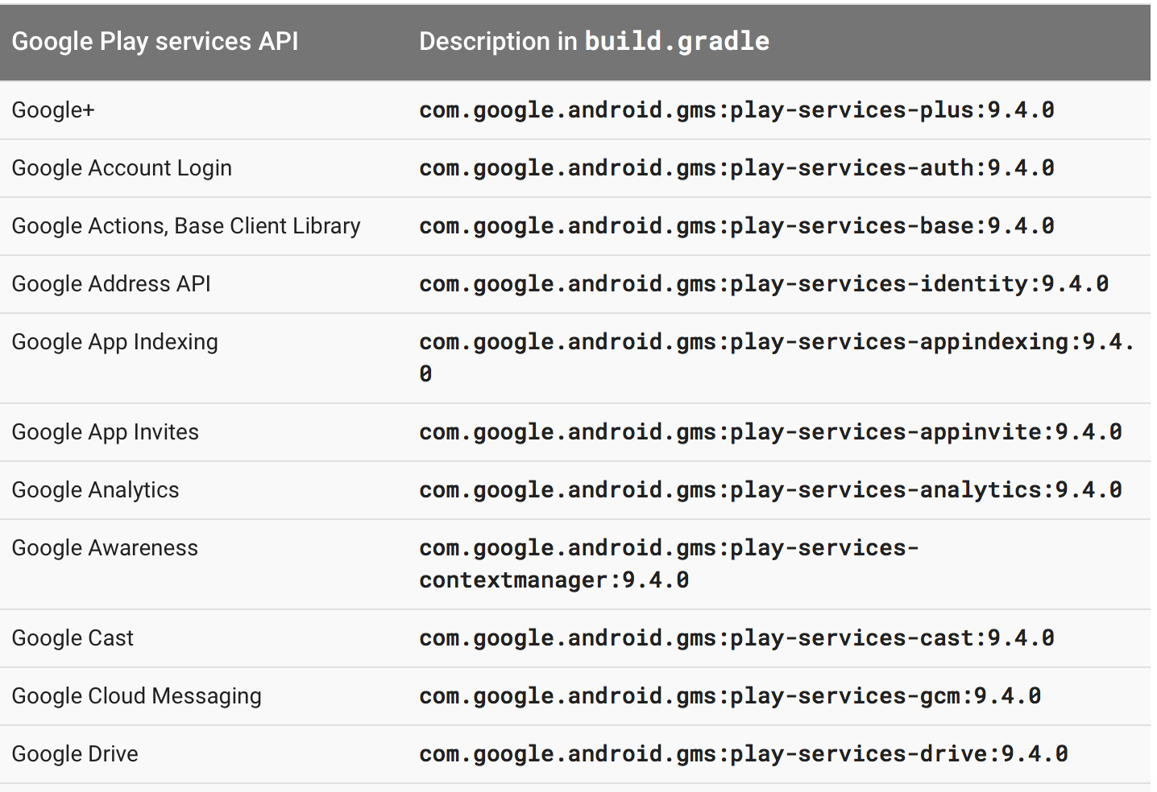Select the Google Analytics cell
1157x792 pixels.
(x=95, y=490)
